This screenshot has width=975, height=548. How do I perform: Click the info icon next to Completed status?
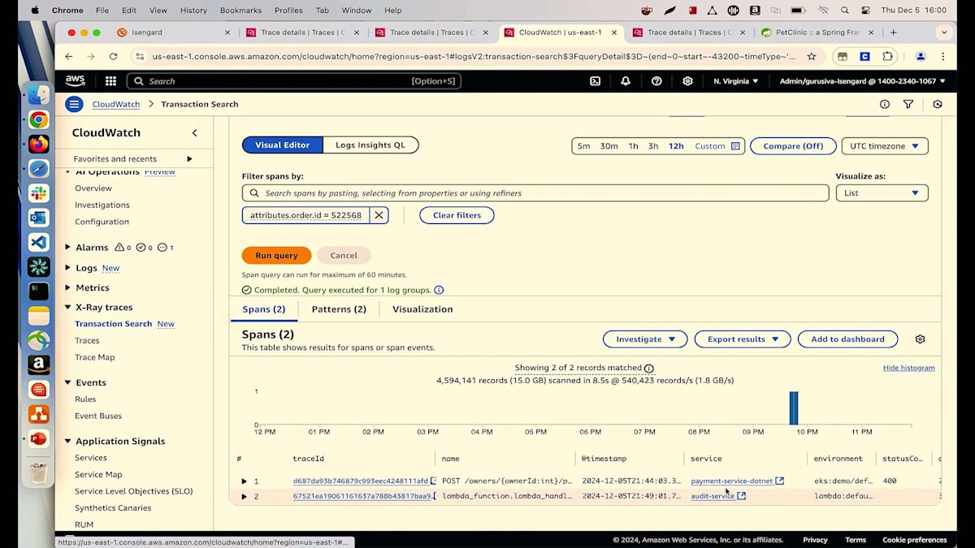pyautogui.click(x=439, y=290)
